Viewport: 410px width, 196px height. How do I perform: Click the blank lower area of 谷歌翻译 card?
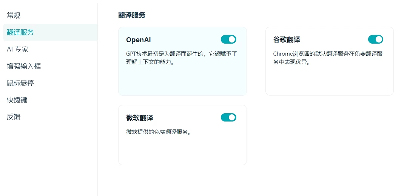click(x=329, y=81)
